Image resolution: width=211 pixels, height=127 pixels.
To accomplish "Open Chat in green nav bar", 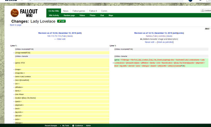I will click(102, 16).
